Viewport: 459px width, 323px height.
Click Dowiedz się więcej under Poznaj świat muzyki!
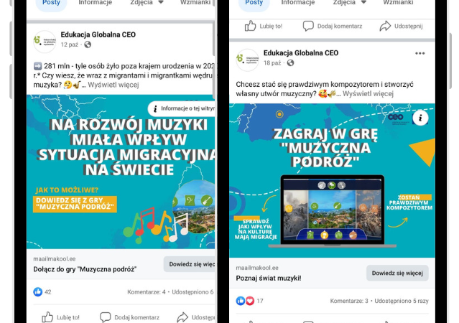click(397, 273)
